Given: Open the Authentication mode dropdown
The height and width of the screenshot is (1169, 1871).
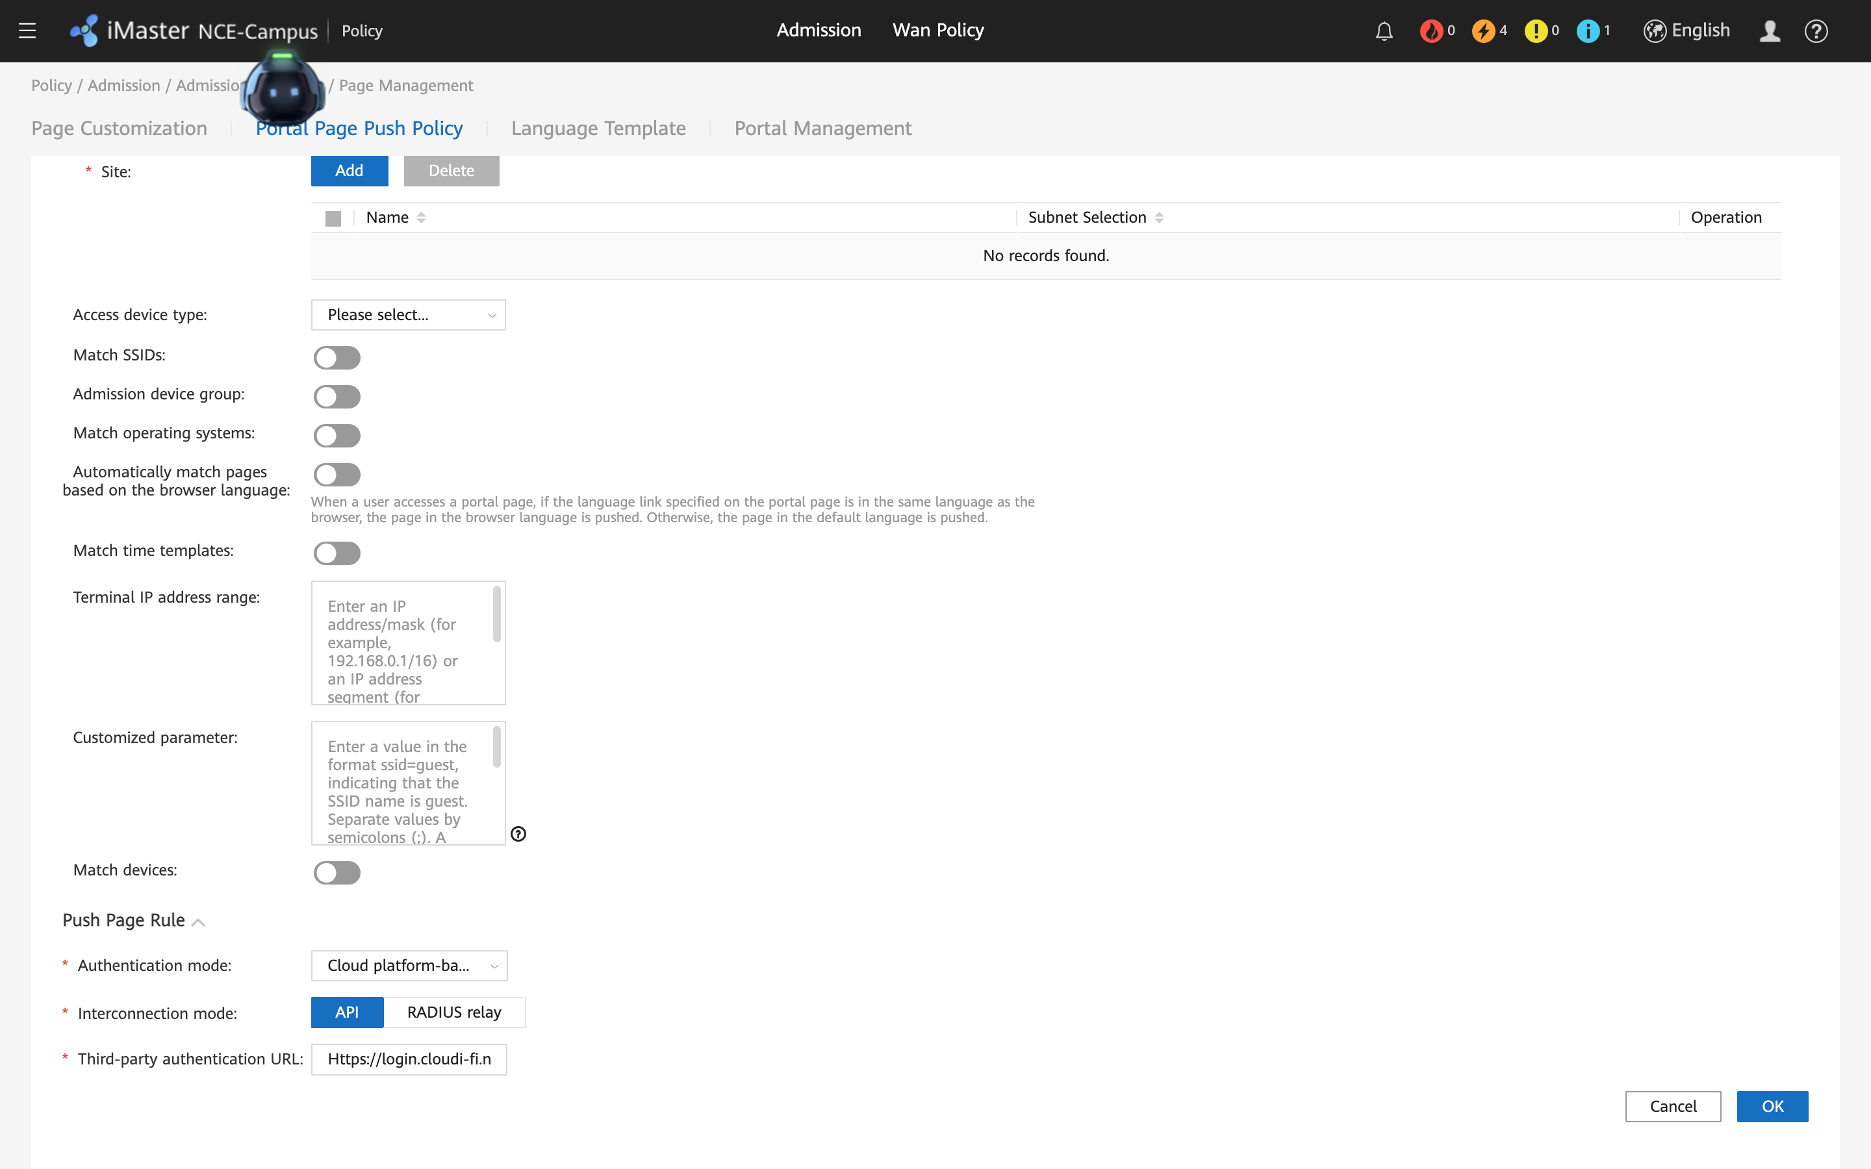Looking at the screenshot, I should (409, 966).
